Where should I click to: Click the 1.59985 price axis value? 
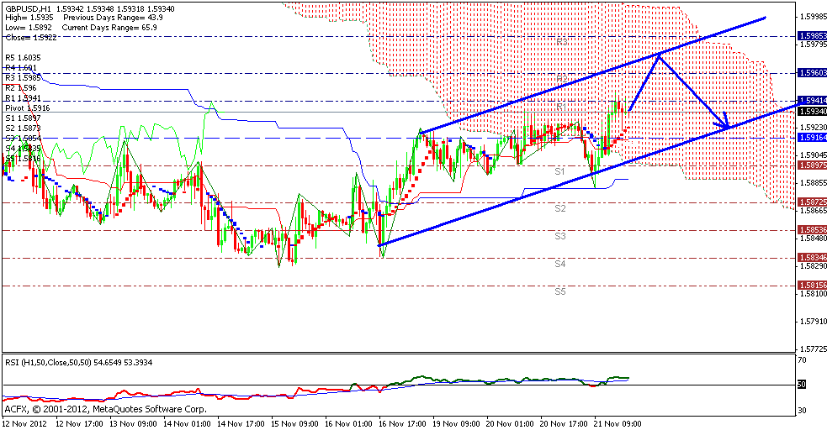tap(813, 16)
